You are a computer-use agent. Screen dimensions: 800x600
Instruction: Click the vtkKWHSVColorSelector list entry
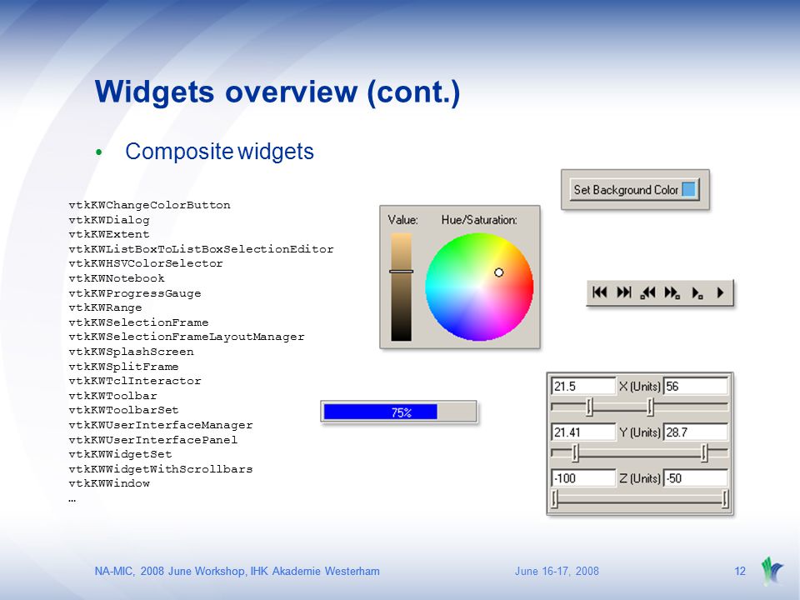point(146,263)
